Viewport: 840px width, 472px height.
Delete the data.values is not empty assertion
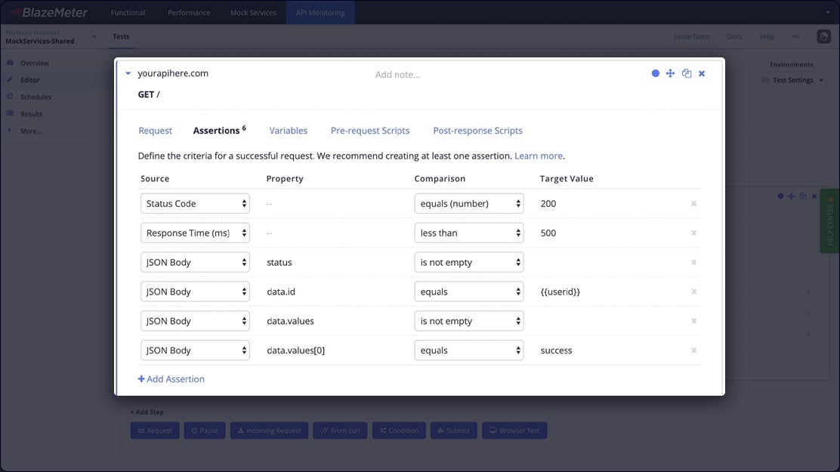pyautogui.click(x=693, y=321)
